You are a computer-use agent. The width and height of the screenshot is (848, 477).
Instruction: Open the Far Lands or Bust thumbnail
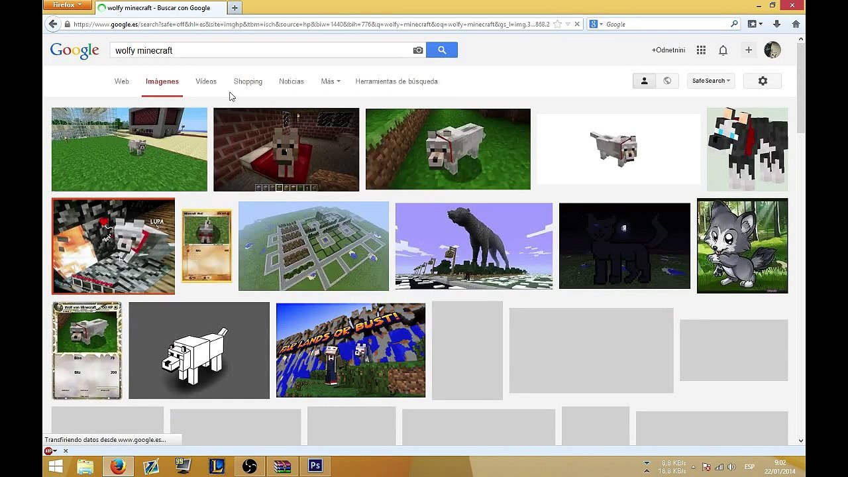350,350
